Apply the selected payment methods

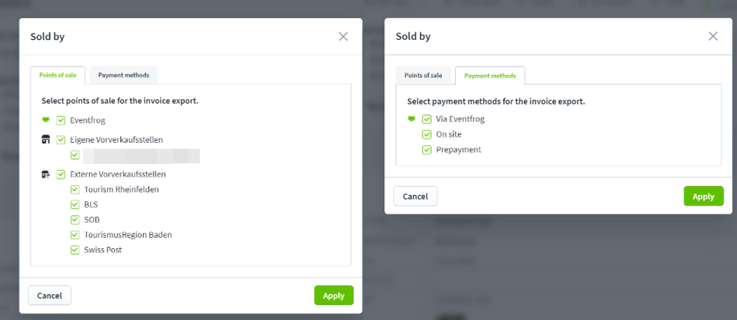coord(703,196)
